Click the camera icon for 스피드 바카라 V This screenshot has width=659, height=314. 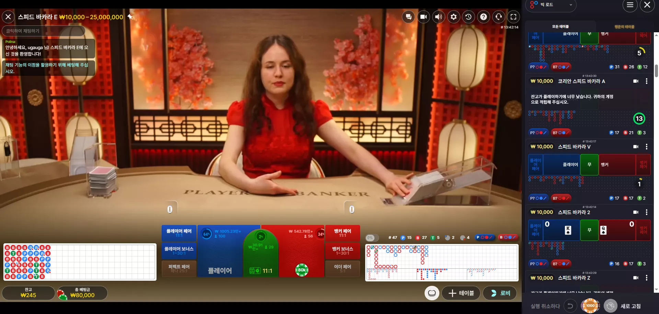[636, 147]
